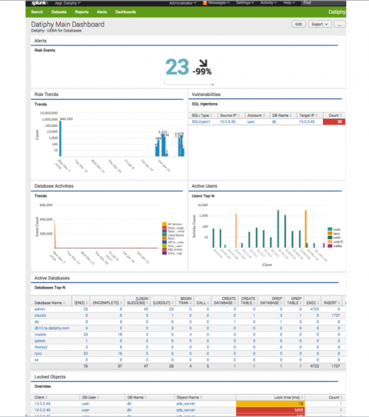Toggle the xdba legend entry

pyautogui.click(x=334, y=246)
